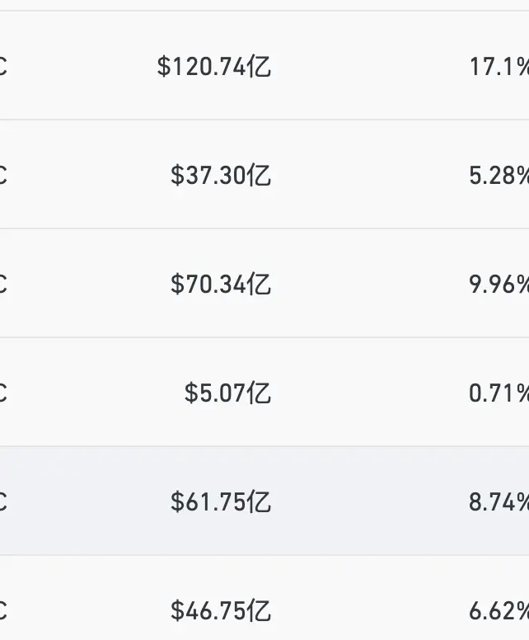
Task: Select the 6.62% percentage
Action: click(499, 610)
